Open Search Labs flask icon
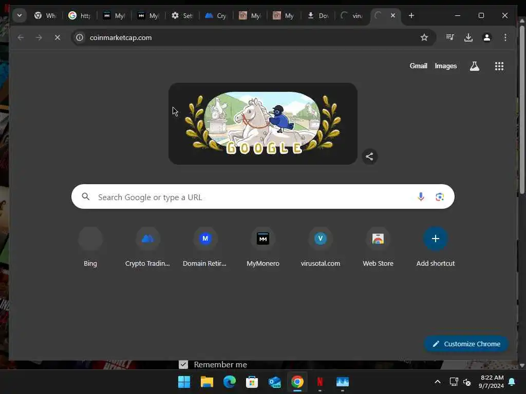The image size is (526, 394). click(474, 66)
